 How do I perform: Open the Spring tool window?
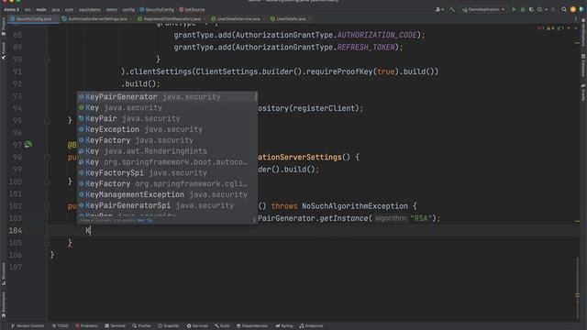pos(284,326)
